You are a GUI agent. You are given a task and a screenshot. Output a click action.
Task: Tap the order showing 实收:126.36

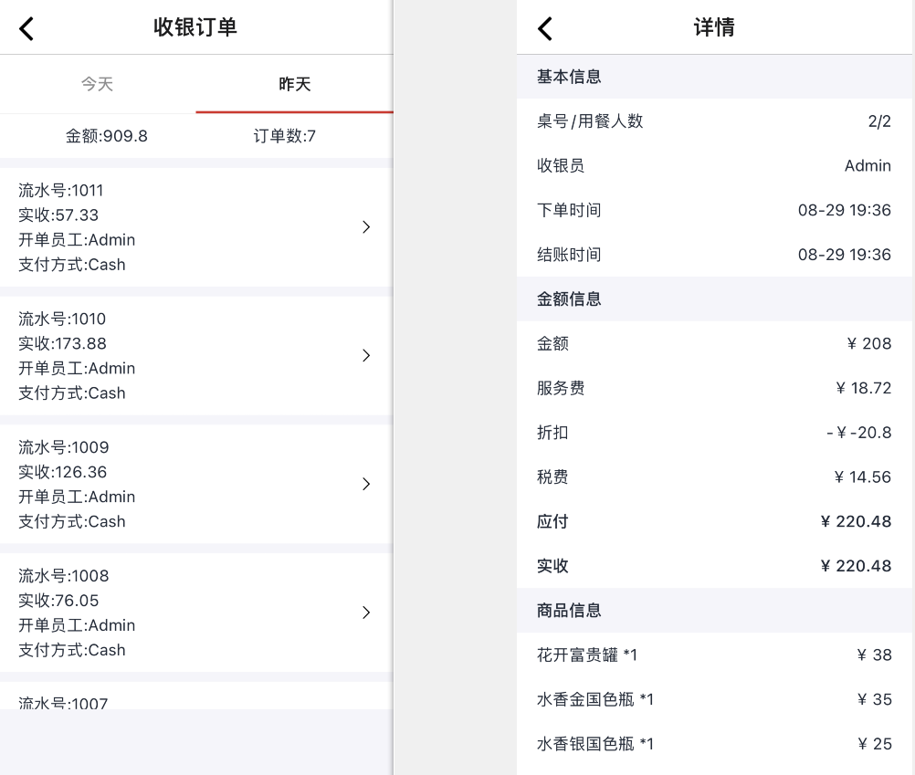(196, 484)
